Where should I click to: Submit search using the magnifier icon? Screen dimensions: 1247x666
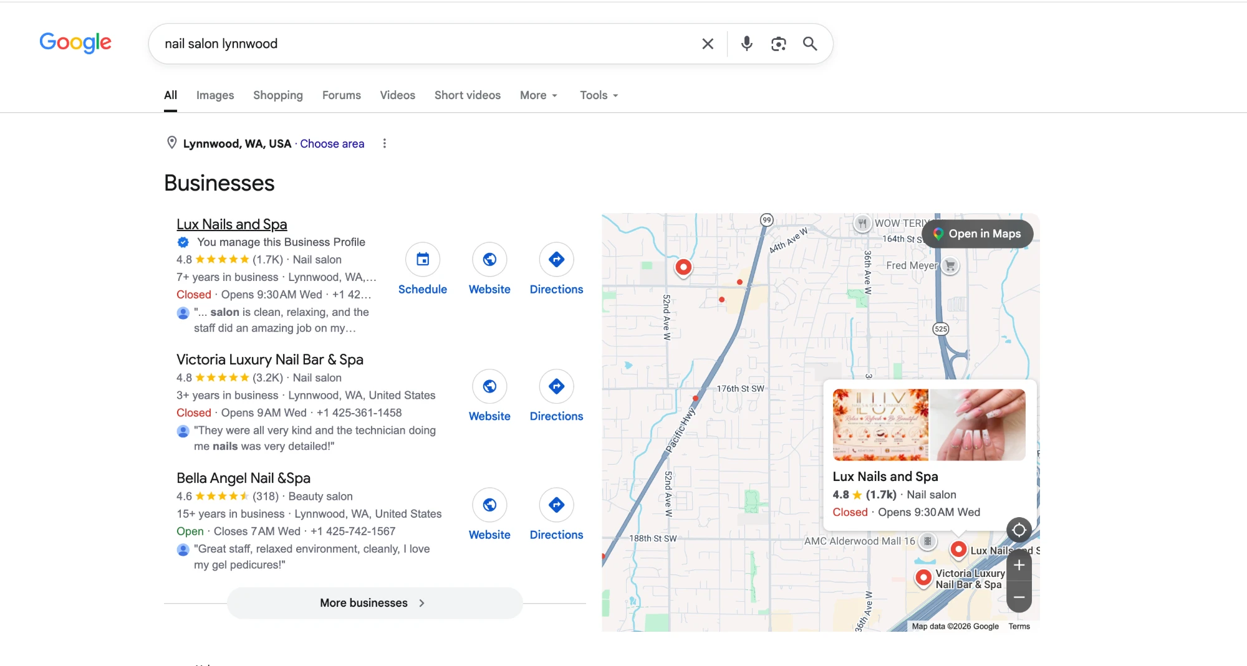click(x=810, y=44)
